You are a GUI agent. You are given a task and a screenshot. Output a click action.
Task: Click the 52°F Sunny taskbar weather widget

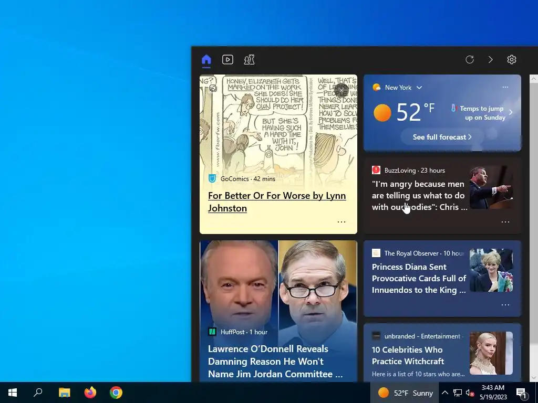405,393
